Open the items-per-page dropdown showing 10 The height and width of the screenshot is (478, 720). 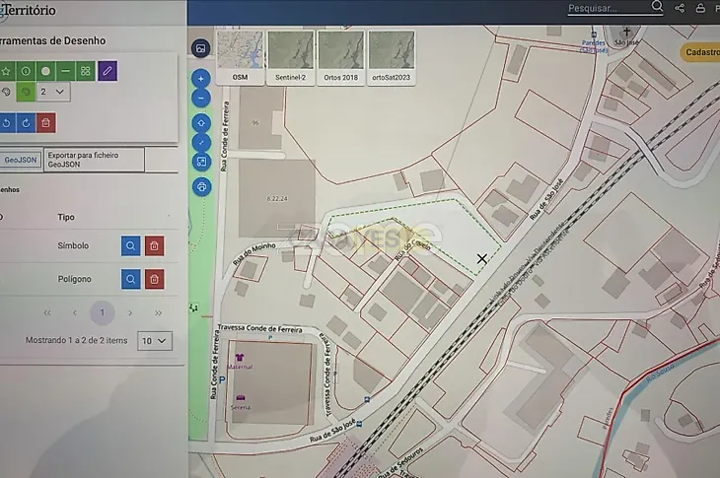[x=155, y=341]
